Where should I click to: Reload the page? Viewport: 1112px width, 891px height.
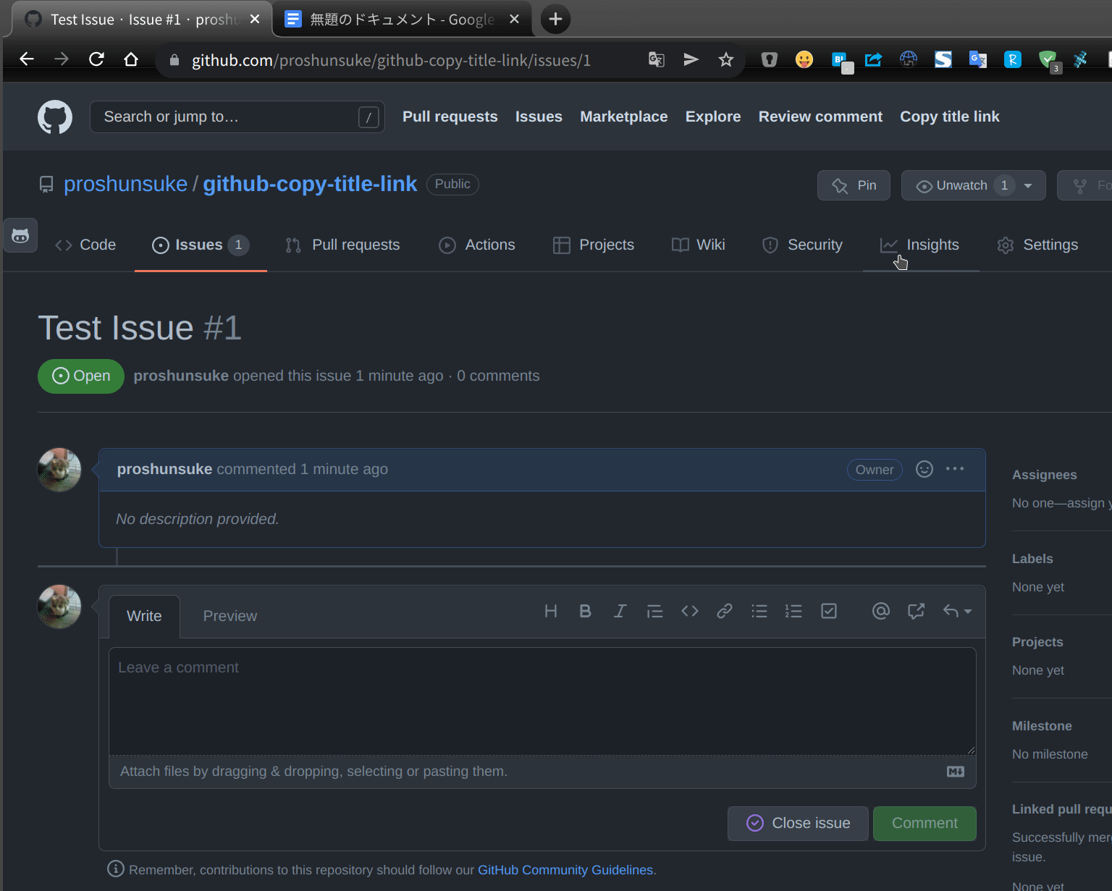click(96, 59)
